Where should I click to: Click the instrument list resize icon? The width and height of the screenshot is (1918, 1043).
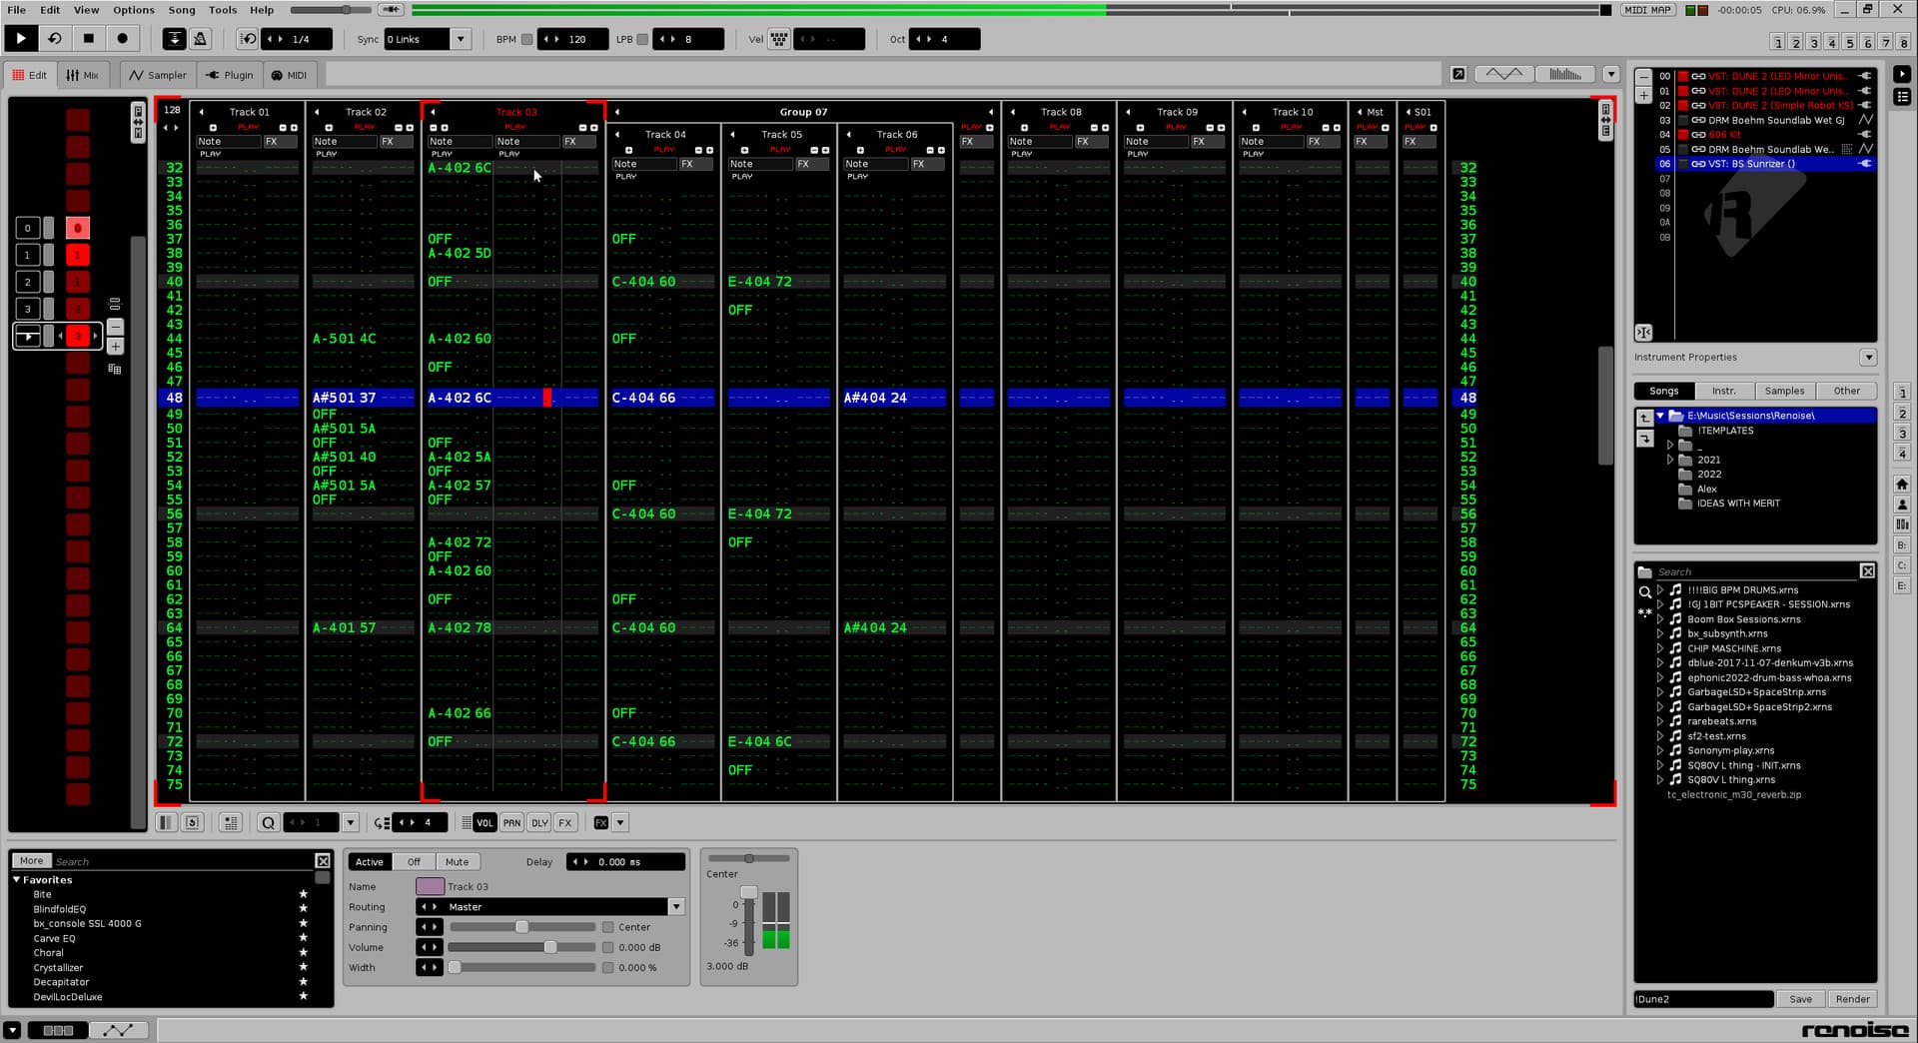[1643, 332]
